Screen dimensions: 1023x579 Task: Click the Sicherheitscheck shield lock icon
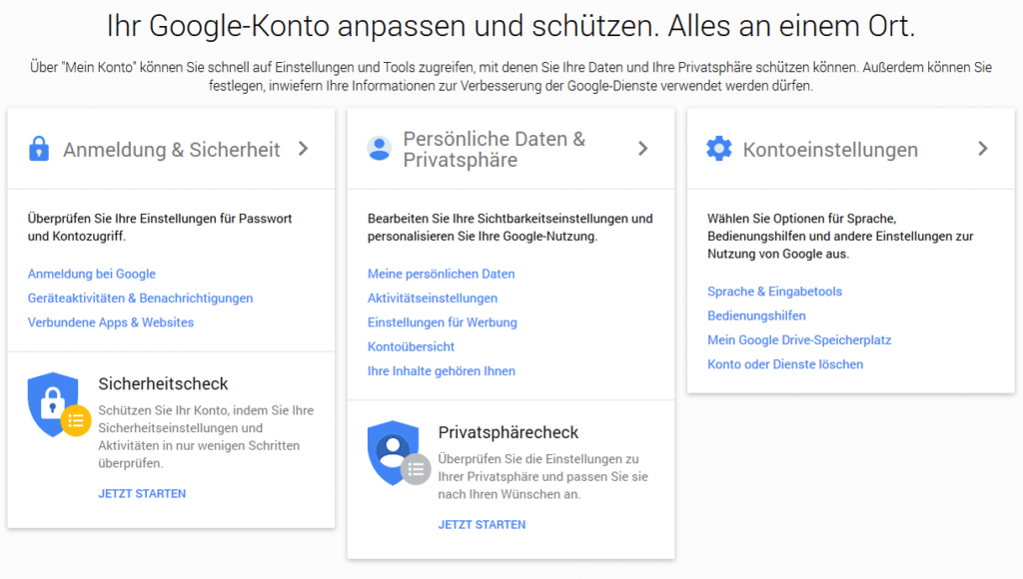pyautogui.click(x=59, y=405)
